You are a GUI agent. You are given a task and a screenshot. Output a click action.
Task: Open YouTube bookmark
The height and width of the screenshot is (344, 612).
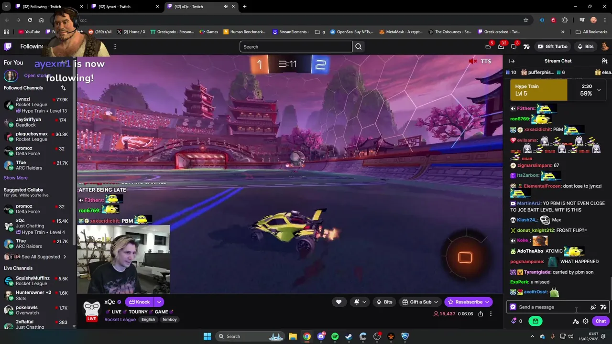(29, 32)
